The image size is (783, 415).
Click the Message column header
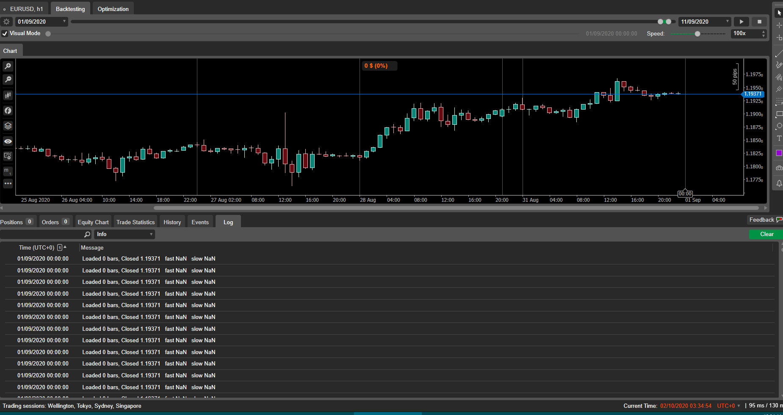[x=92, y=247]
